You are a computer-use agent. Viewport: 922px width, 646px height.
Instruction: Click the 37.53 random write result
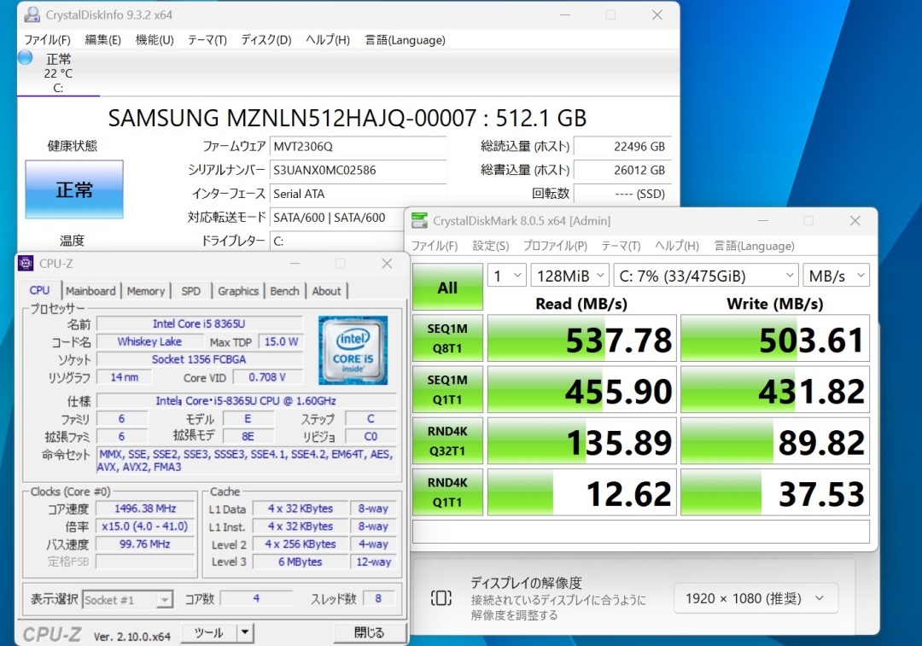click(775, 492)
